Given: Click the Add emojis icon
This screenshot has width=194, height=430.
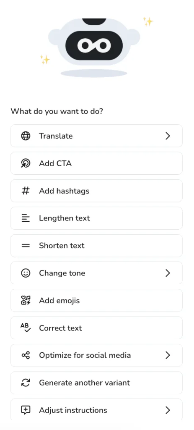Looking at the screenshot, I should pyautogui.click(x=26, y=301).
